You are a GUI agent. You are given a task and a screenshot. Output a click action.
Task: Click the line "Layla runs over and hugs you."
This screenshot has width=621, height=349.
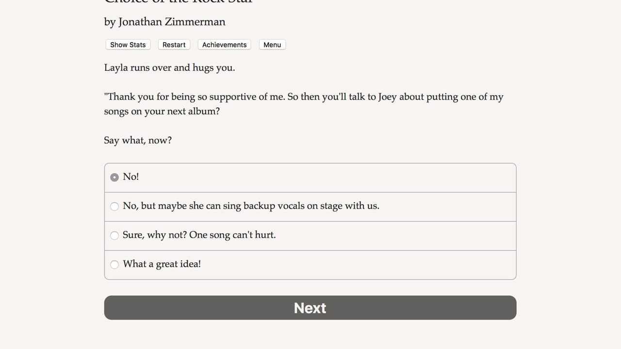pos(169,68)
